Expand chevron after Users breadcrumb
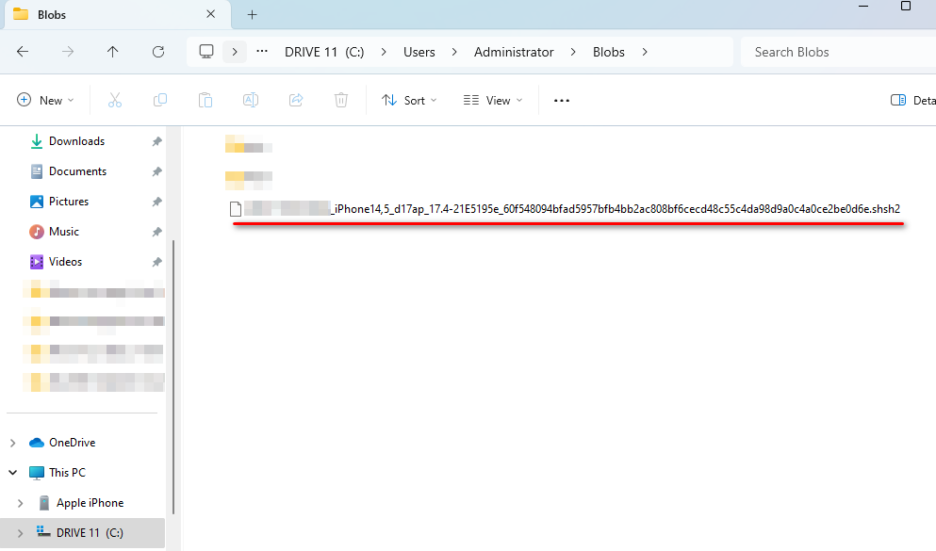This screenshot has height=551, width=936. 454,52
